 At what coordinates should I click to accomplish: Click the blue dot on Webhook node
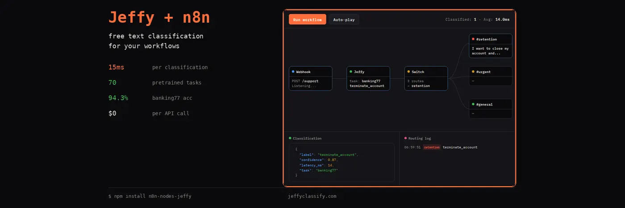(x=293, y=72)
